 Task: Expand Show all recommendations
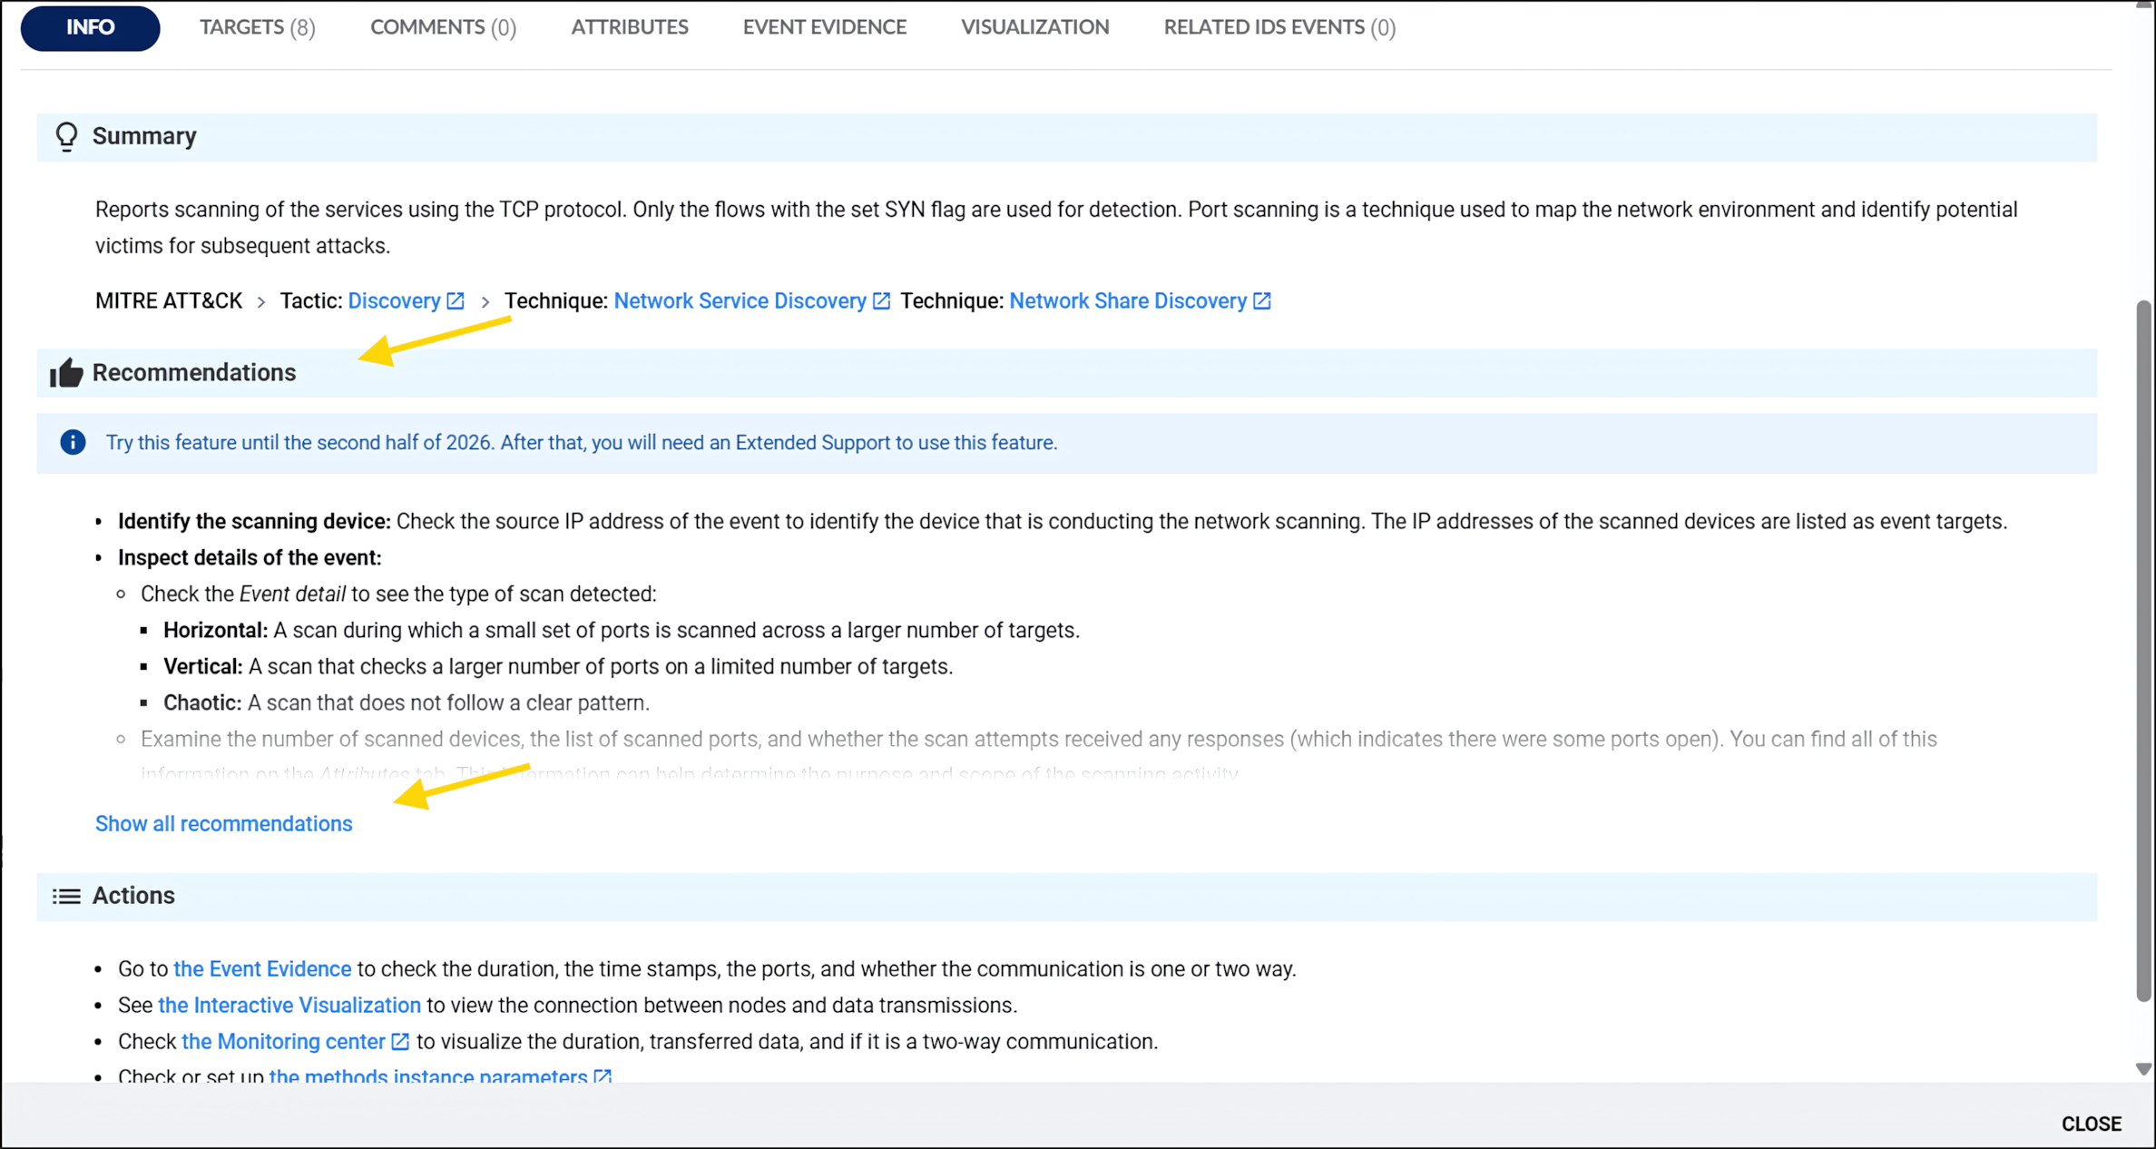pos(223,823)
